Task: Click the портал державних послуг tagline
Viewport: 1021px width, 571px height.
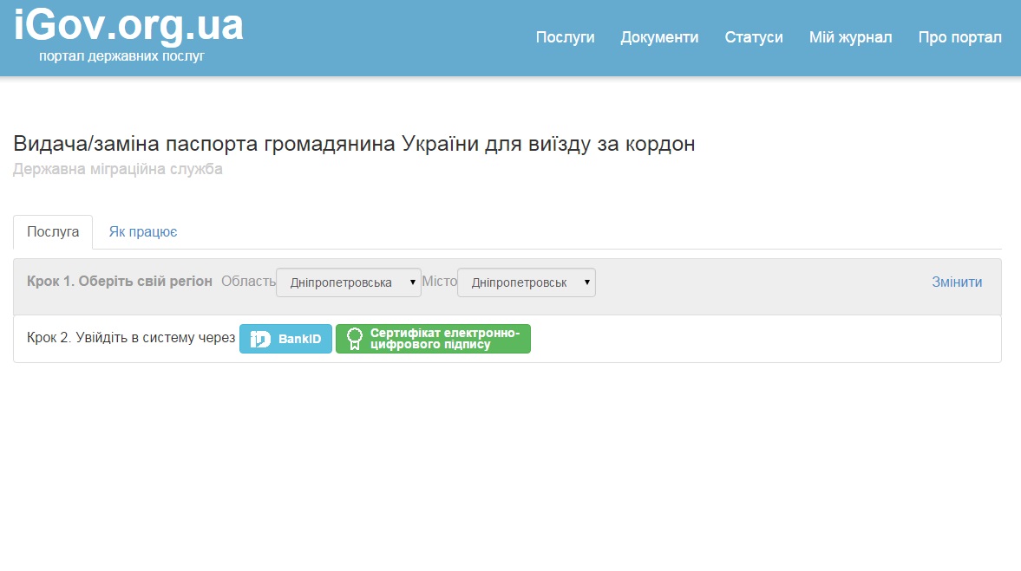Action: (x=121, y=56)
